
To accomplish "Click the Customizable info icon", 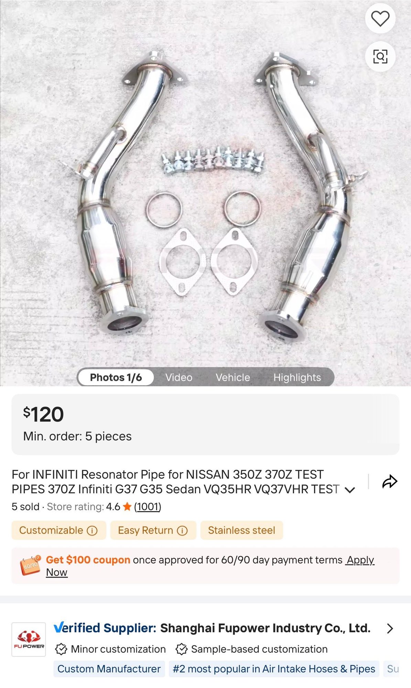I will (92, 530).
